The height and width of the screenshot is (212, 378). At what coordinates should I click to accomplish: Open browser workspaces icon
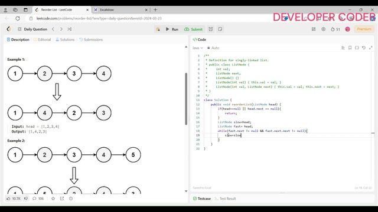coord(15,10)
